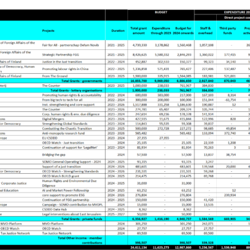Click 'Inst. strengthening and core support' cell
This screenshot has width=250, height=250.
click(68, 104)
